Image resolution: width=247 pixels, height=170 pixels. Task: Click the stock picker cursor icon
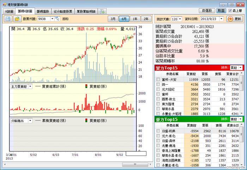pos(57,19)
